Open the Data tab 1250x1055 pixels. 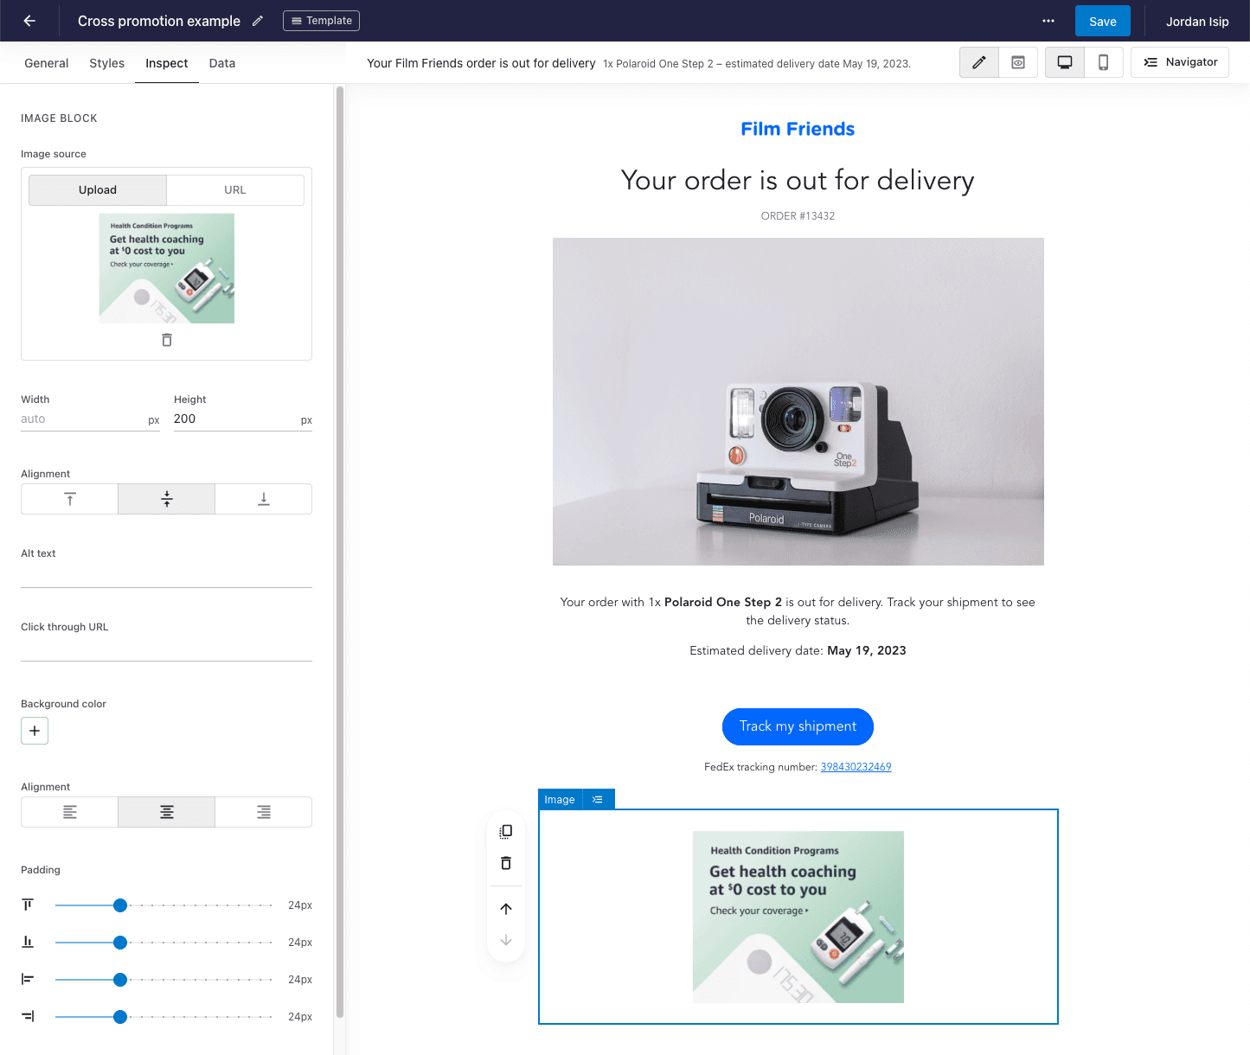pyautogui.click(x=222, y=63)
